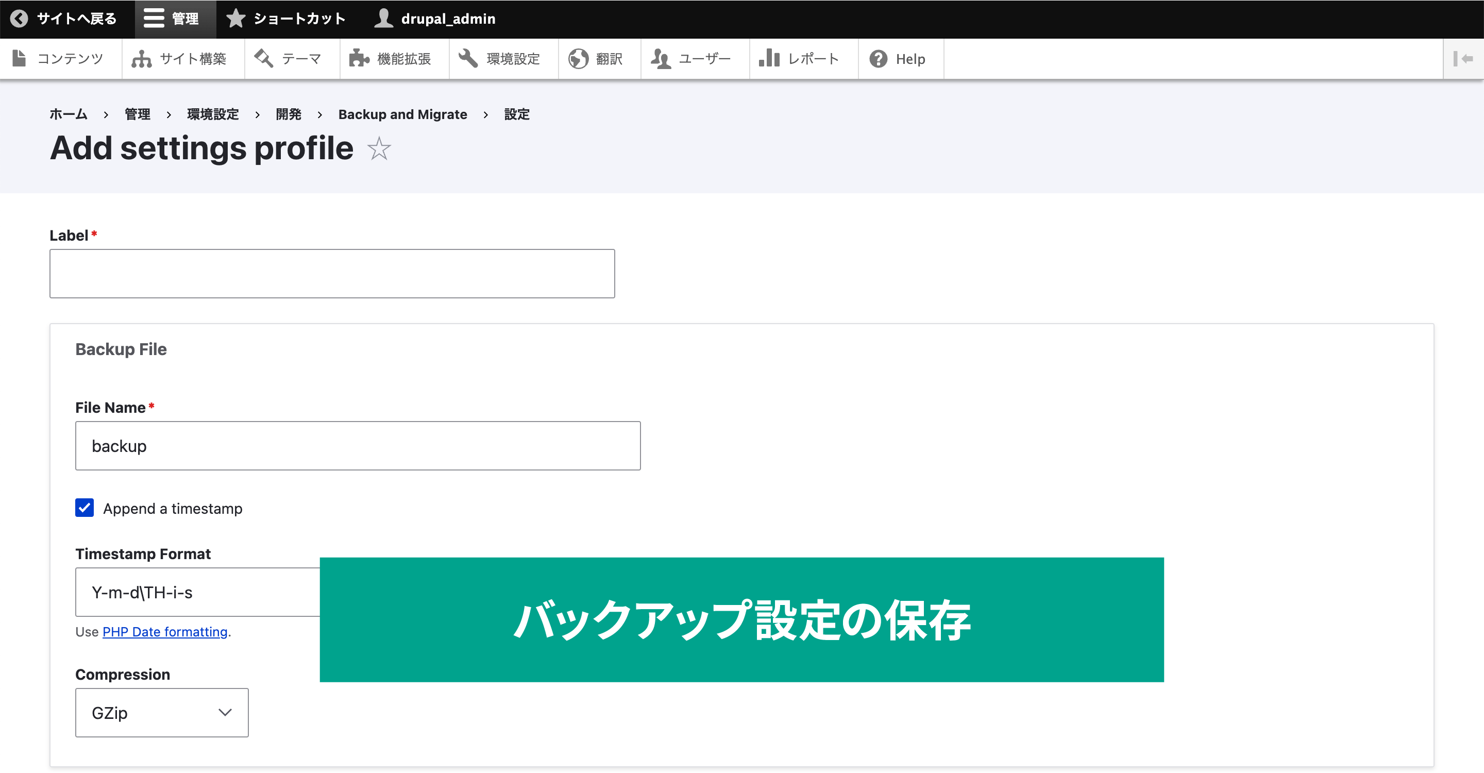Click the drupal_admin account name
This screenshot has height=773, width=1484.
coord(448,19)
